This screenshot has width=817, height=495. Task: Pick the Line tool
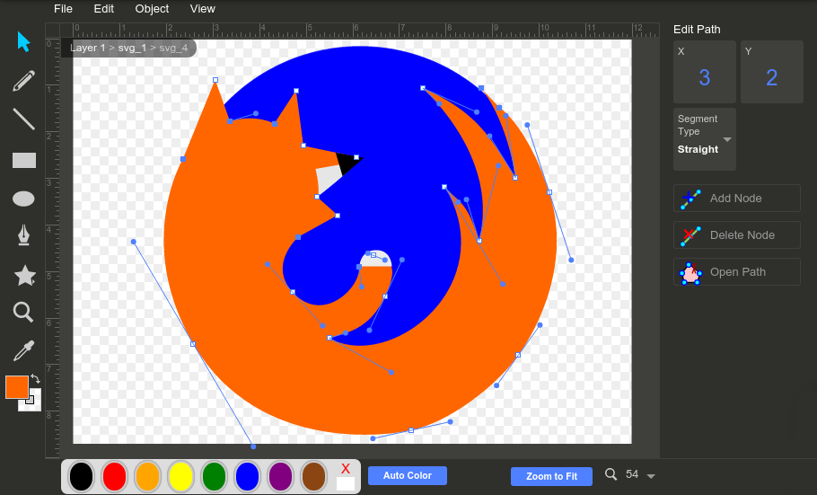pos(23,119)
